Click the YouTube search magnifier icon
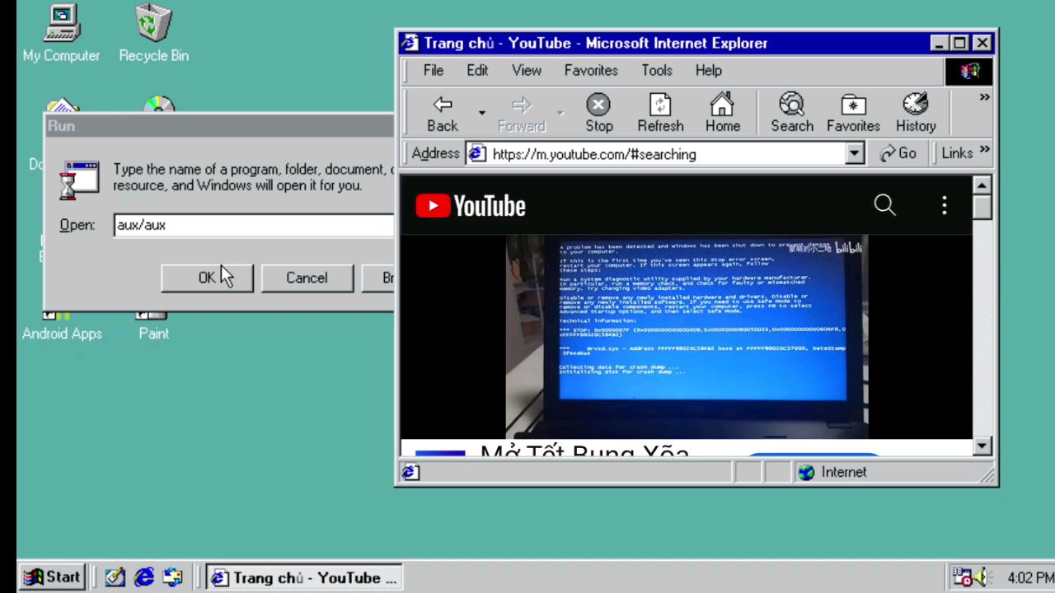The width and height of the screenshot is (1055, 593). pos(884,205)
